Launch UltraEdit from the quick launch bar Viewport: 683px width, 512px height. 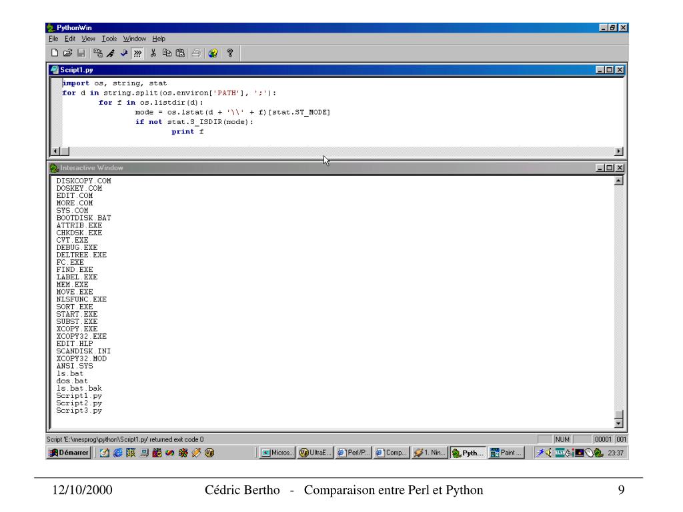tap(209, 453)
